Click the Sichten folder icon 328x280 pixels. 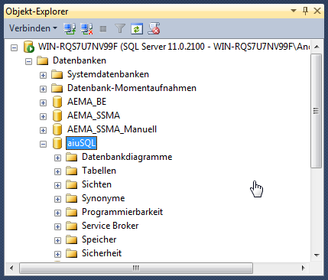71,184
